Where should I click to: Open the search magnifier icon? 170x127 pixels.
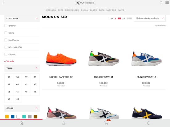click(161, 2)
